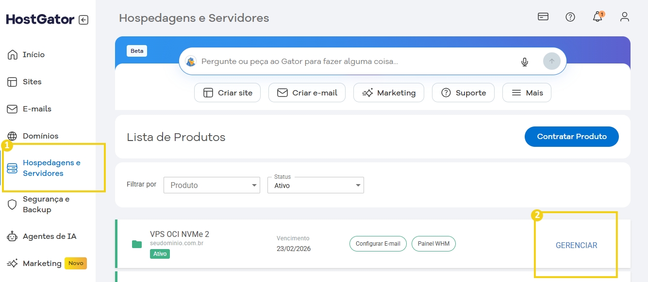Click the payment card icon in top bar

tap(543, 16)
